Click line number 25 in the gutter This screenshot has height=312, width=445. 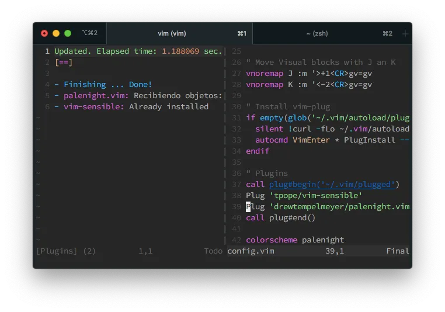[x=237, y=51]
